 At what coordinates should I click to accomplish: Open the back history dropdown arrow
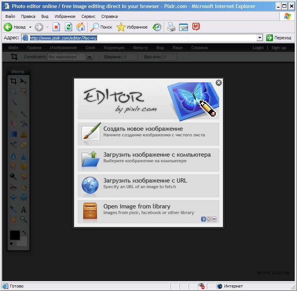pos(30,27)
